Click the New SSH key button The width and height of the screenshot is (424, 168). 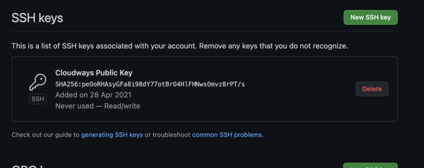point(370,17)
